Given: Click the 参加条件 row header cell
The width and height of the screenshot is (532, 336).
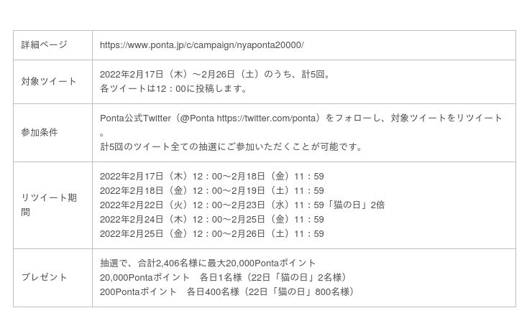Looking at the screenshot, I should (40, 132).
